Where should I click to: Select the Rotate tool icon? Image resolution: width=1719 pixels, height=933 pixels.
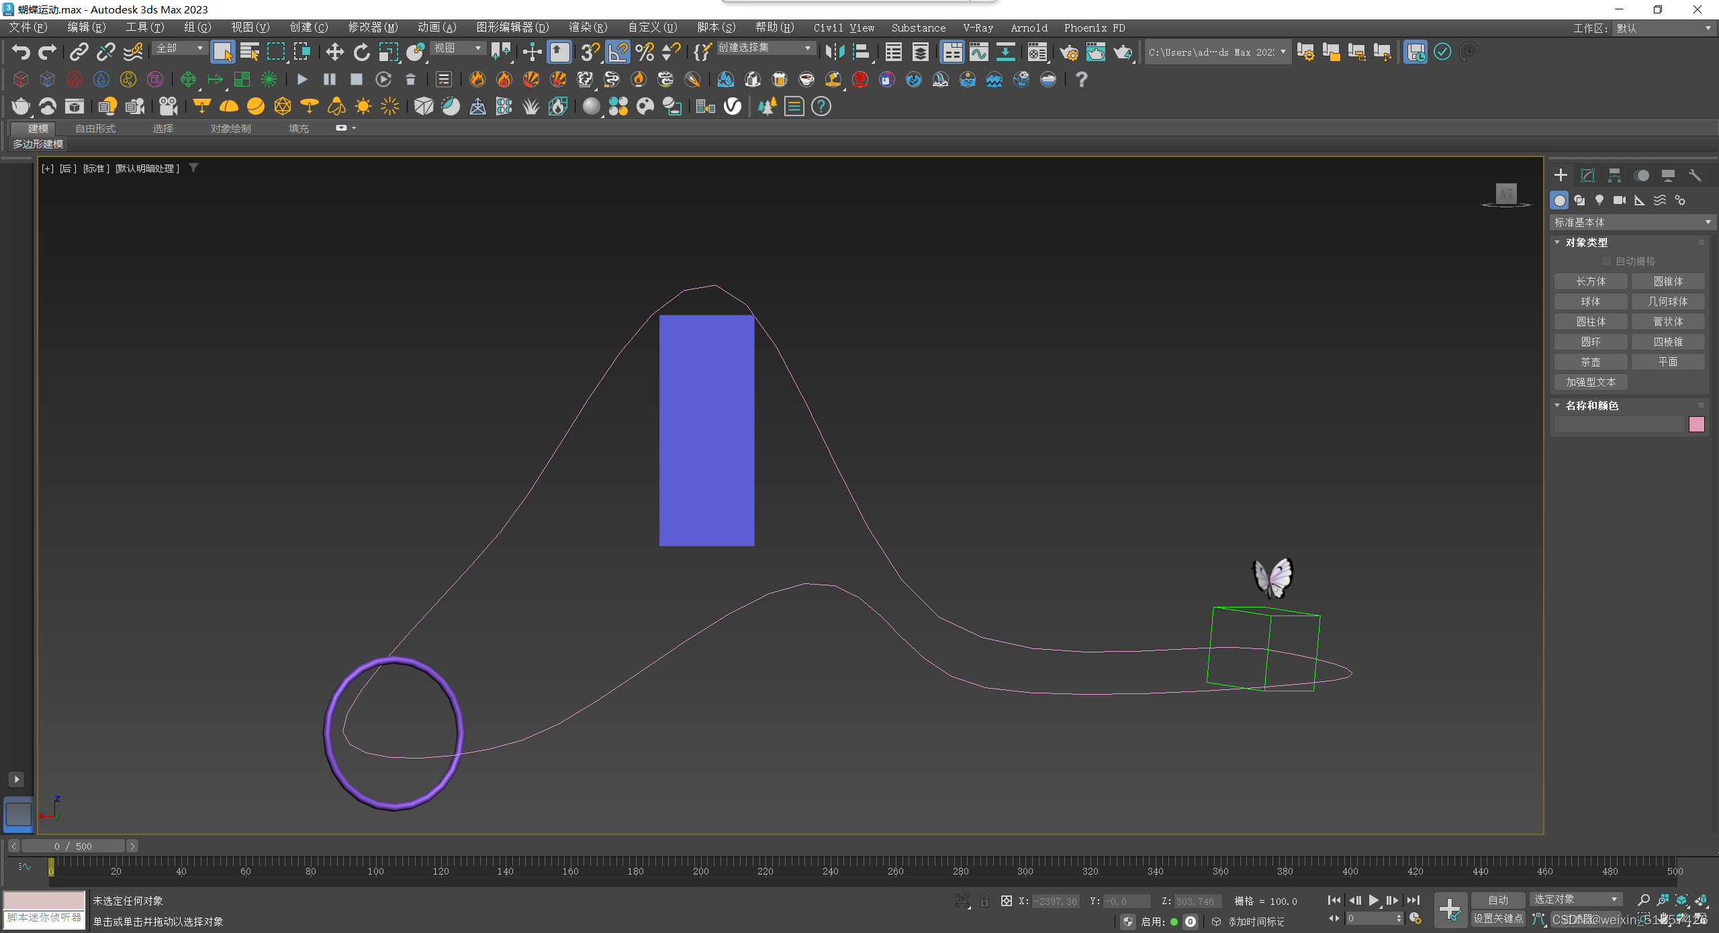tap(361, 52)
